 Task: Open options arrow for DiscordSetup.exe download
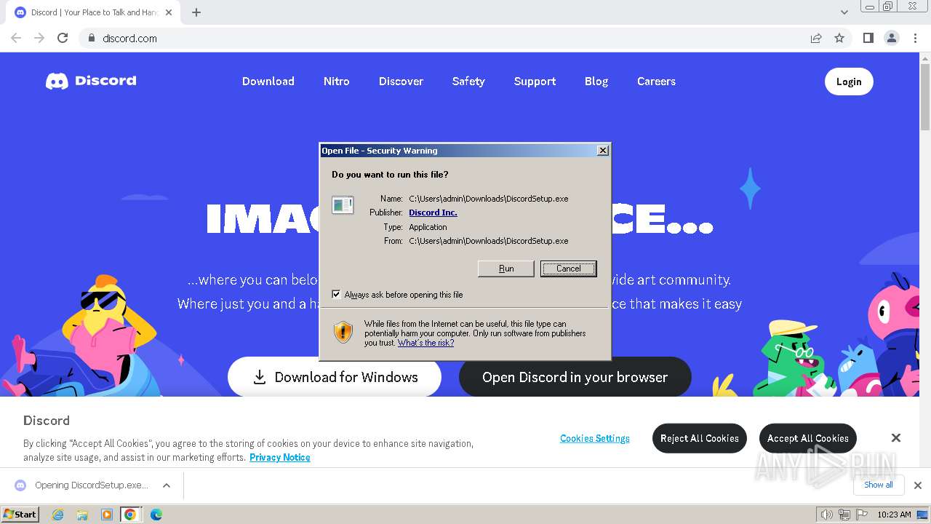(167, 485)
